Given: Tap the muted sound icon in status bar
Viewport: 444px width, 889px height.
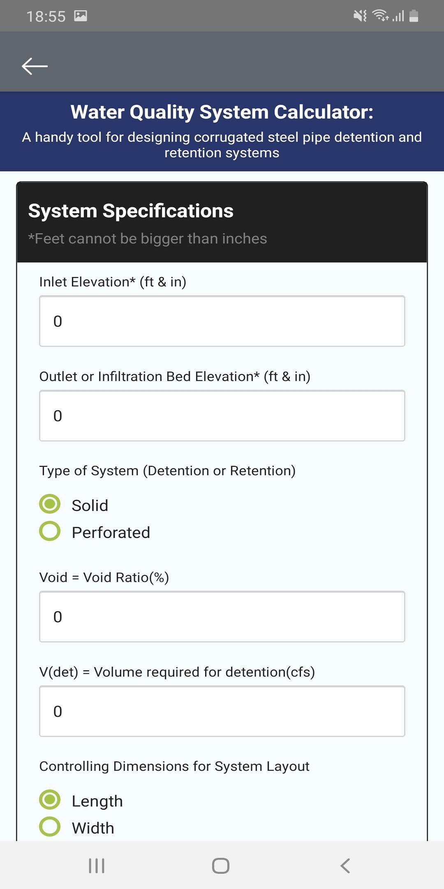Looking at the screenshot, I should coord(360,16).
